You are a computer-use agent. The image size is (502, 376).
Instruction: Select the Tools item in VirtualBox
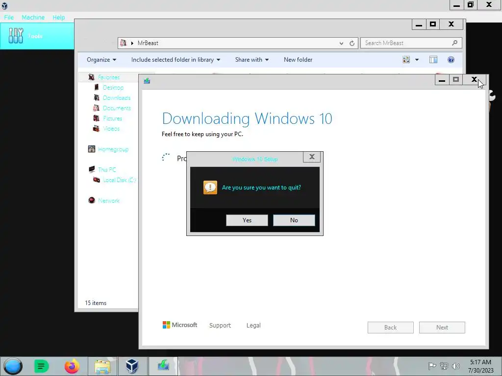(x=37, y=36)
